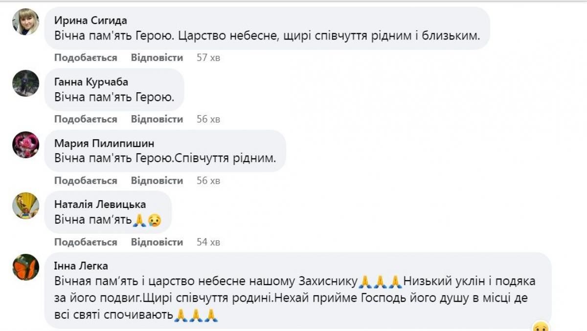587x331 pixels.
Task: Reply to Наталія Левицька's comment
Action: pos(157,242)
